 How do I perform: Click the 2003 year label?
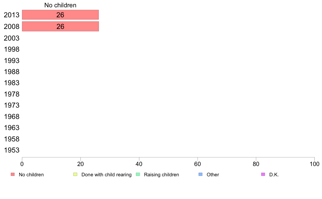(12, 38)
